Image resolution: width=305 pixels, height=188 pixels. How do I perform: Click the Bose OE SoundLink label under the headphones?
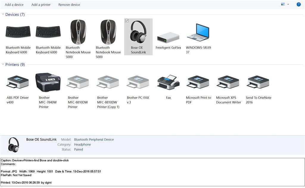pyautogui.click(x=138, y=50)
